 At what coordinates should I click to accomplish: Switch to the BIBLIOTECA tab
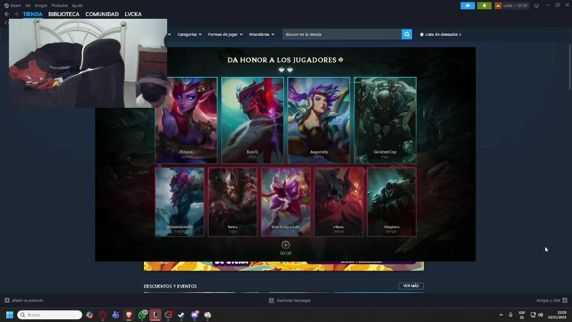[x=64, y=14]
